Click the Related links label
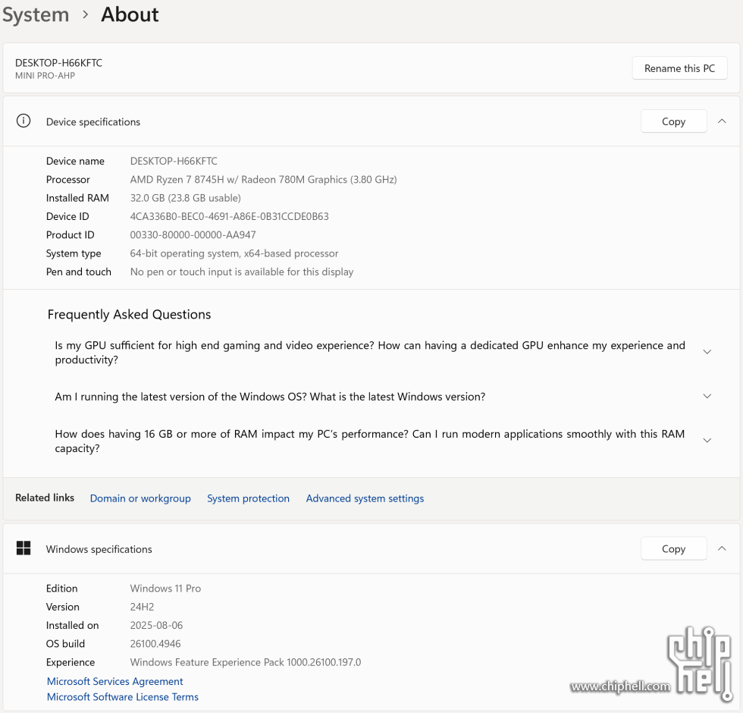This screenshot has width=743, height=713. pyautogui.click(x=45, y=498)
